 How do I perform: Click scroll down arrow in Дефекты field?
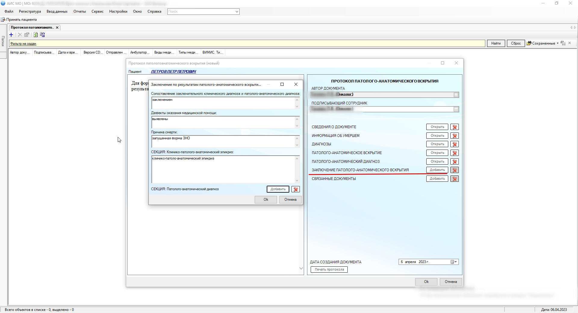click(x=297, y=126)
